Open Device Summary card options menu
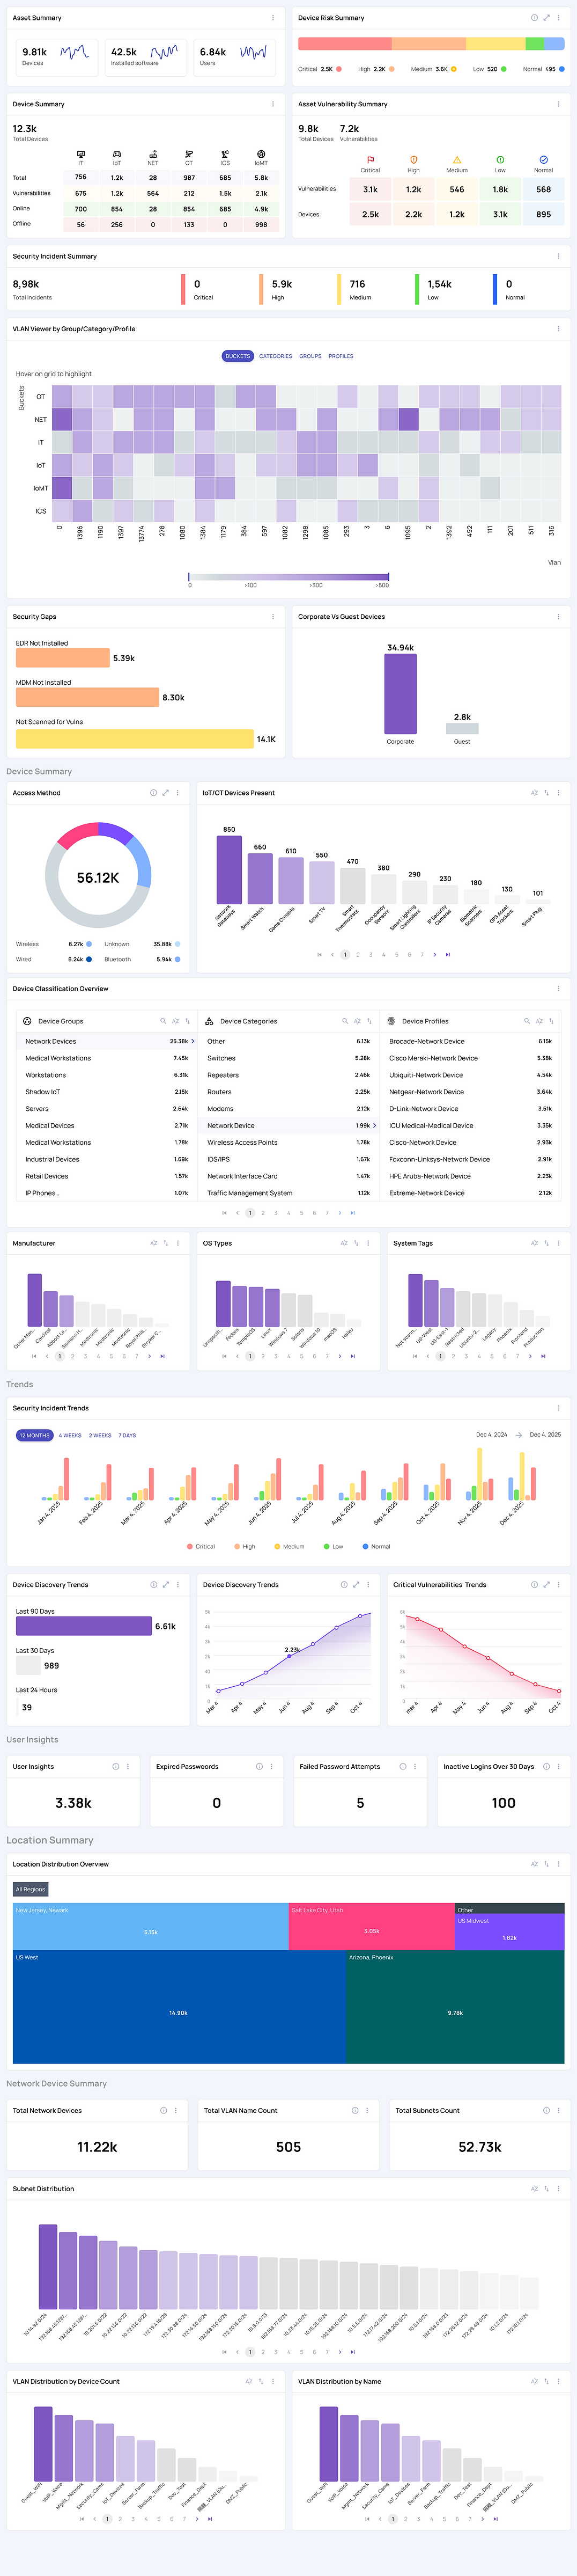Viewport: 577px width, 2576px height. (x=273, y=104)
